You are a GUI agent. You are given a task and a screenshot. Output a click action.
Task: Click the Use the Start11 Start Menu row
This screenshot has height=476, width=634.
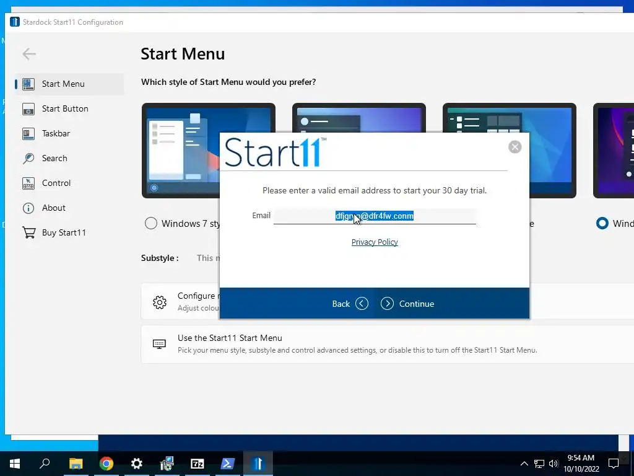(388, 344)
